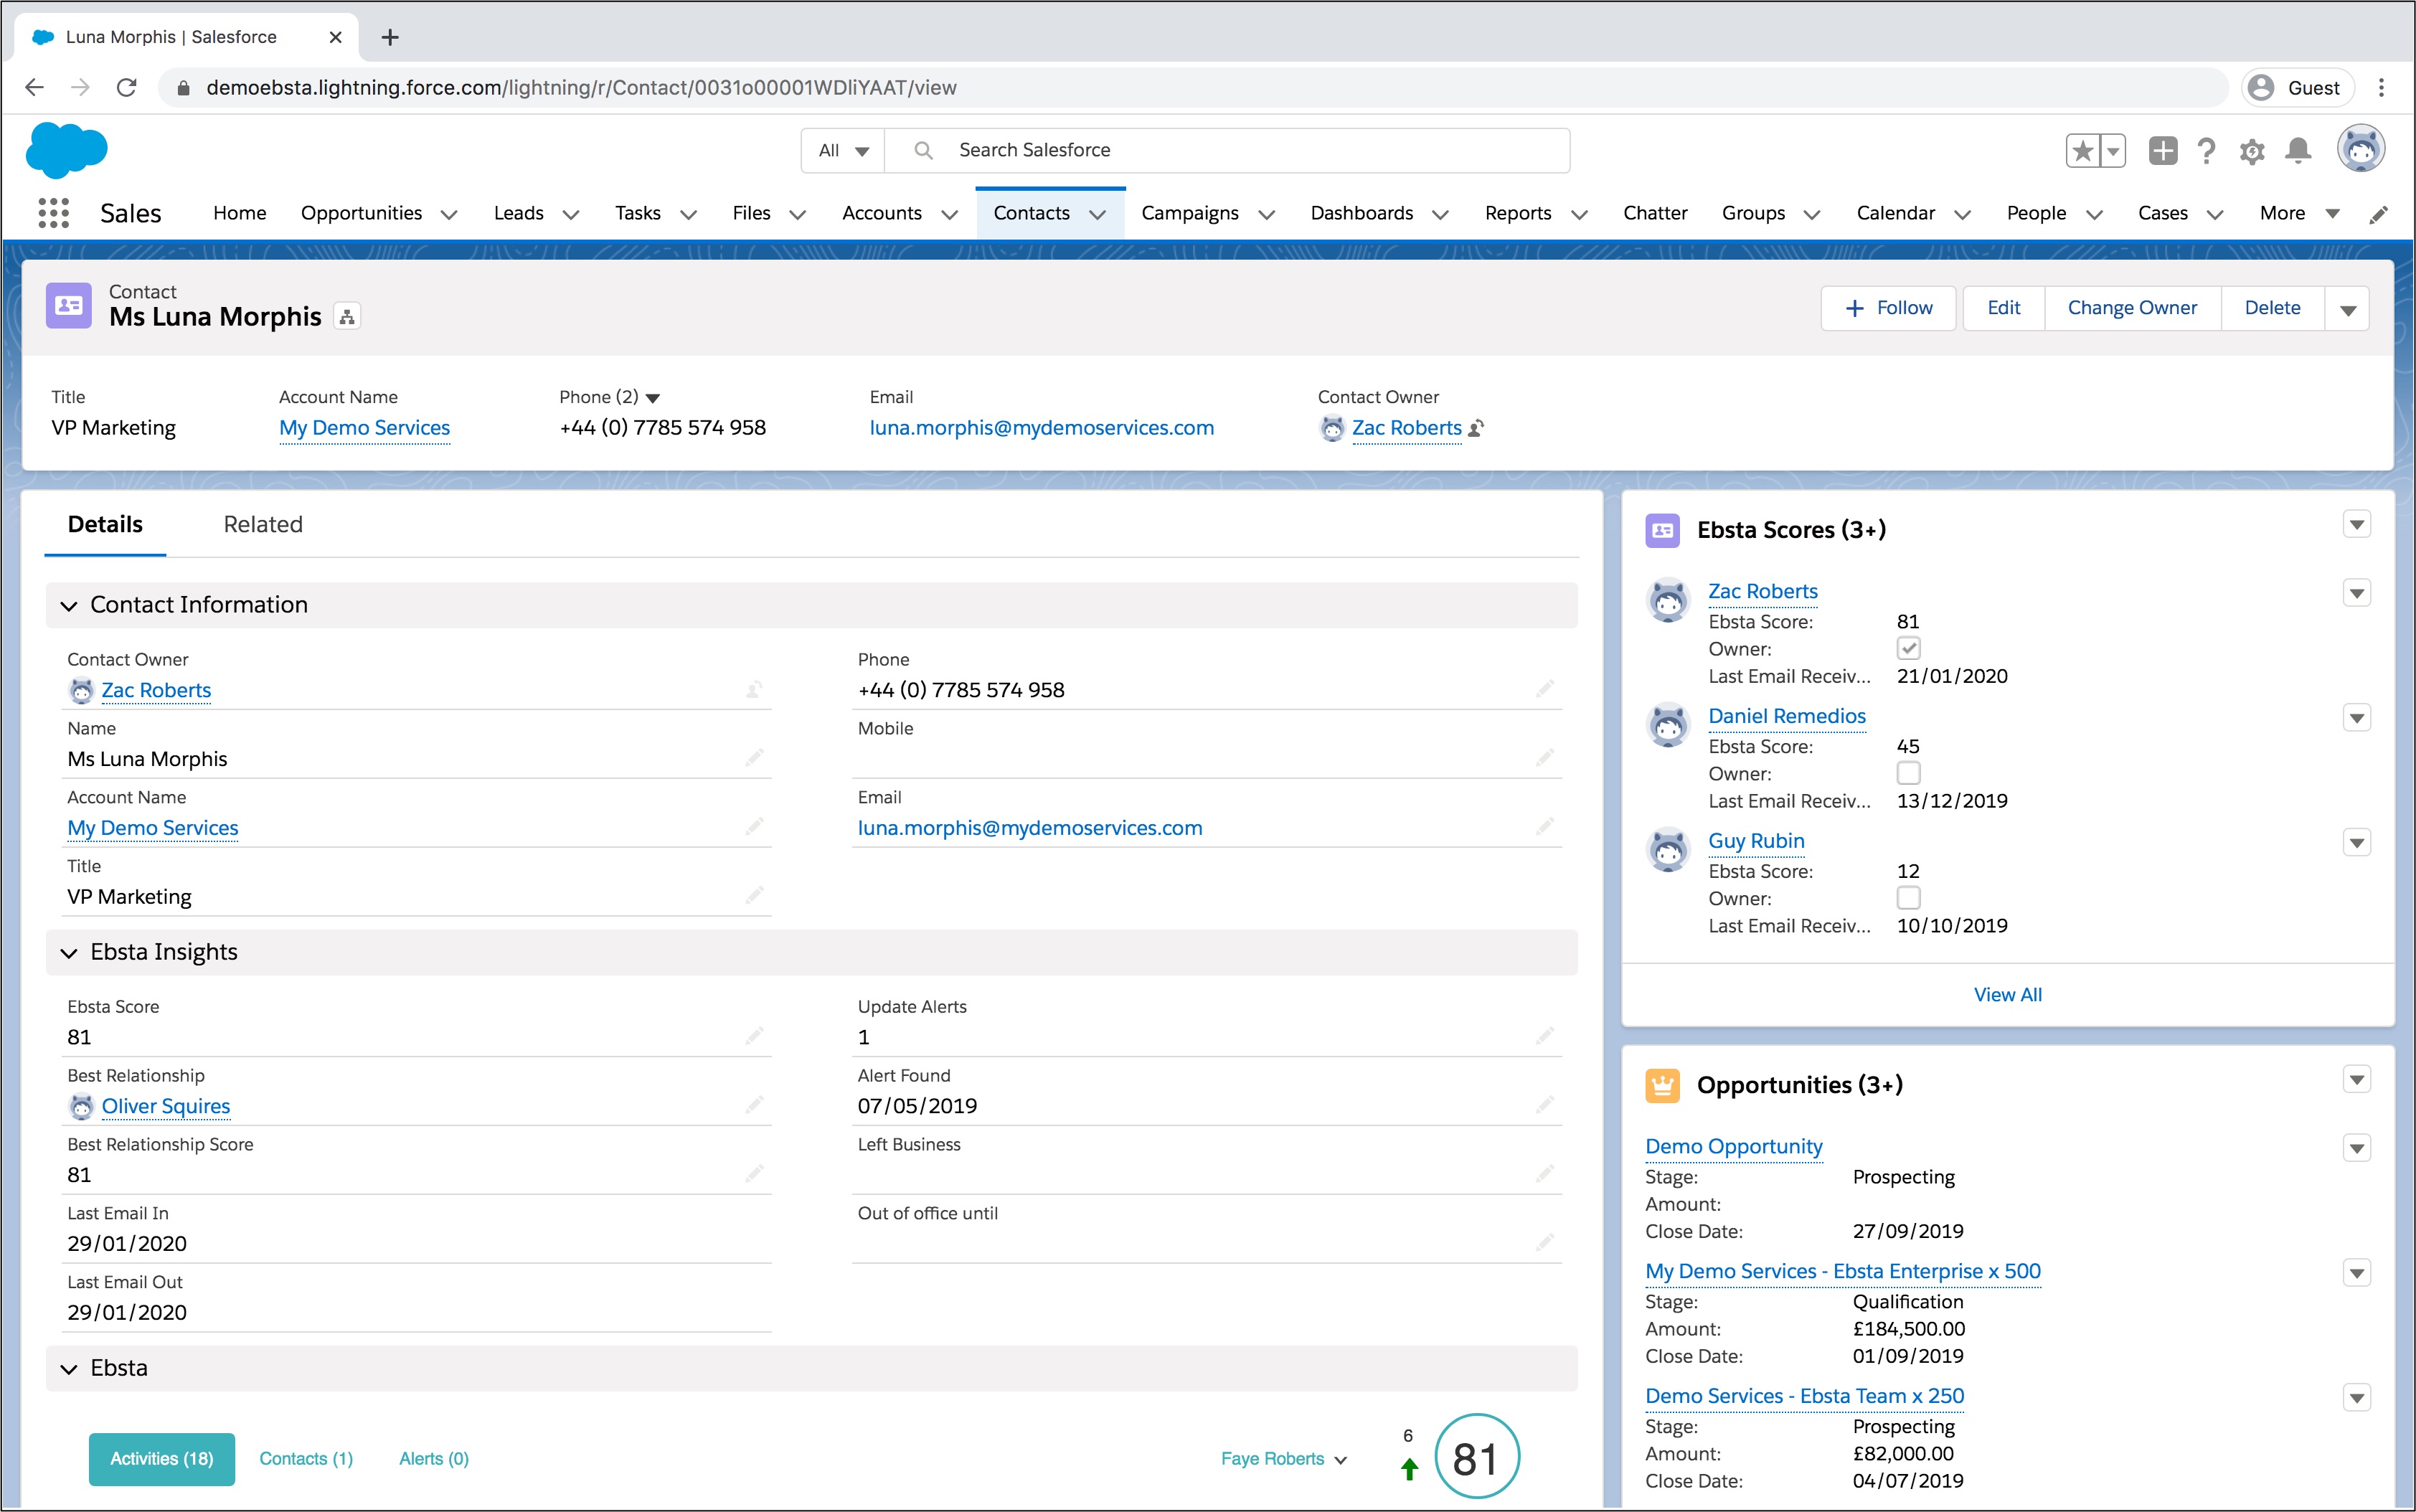2416x1512 pixels.
Task: Collapse the Contact Information section
Action: [69, 606]
